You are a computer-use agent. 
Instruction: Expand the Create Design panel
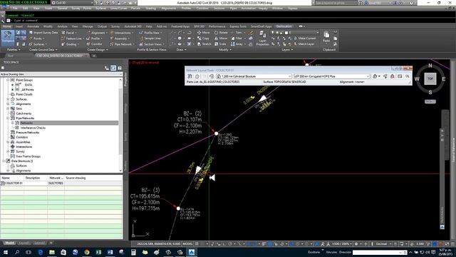pos(98,50)
